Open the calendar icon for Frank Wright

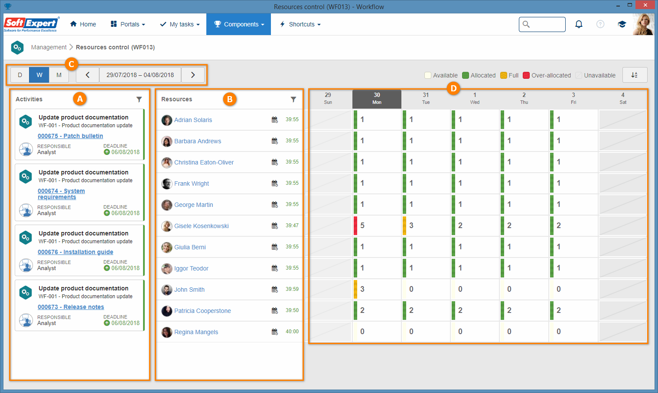coord(275,183)
